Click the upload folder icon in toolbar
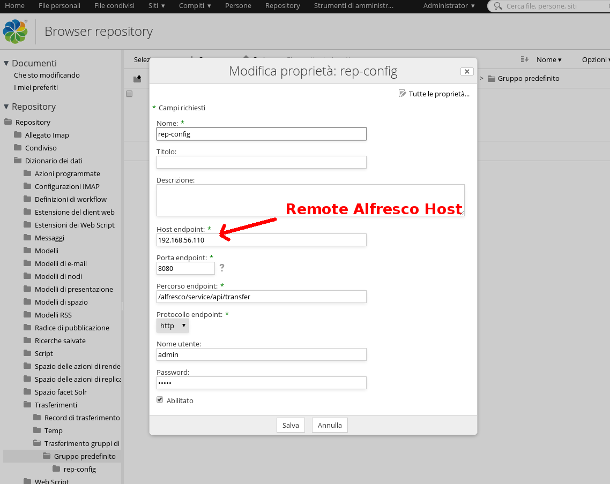Image resolution: width=610 pixels, height=484 pixels. pyautogui.click(x=137, y=79)
